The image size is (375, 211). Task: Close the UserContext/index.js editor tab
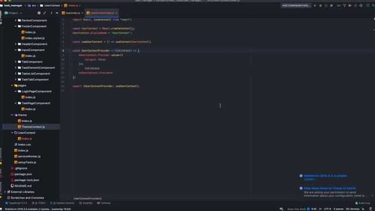[x=117, y=13]
